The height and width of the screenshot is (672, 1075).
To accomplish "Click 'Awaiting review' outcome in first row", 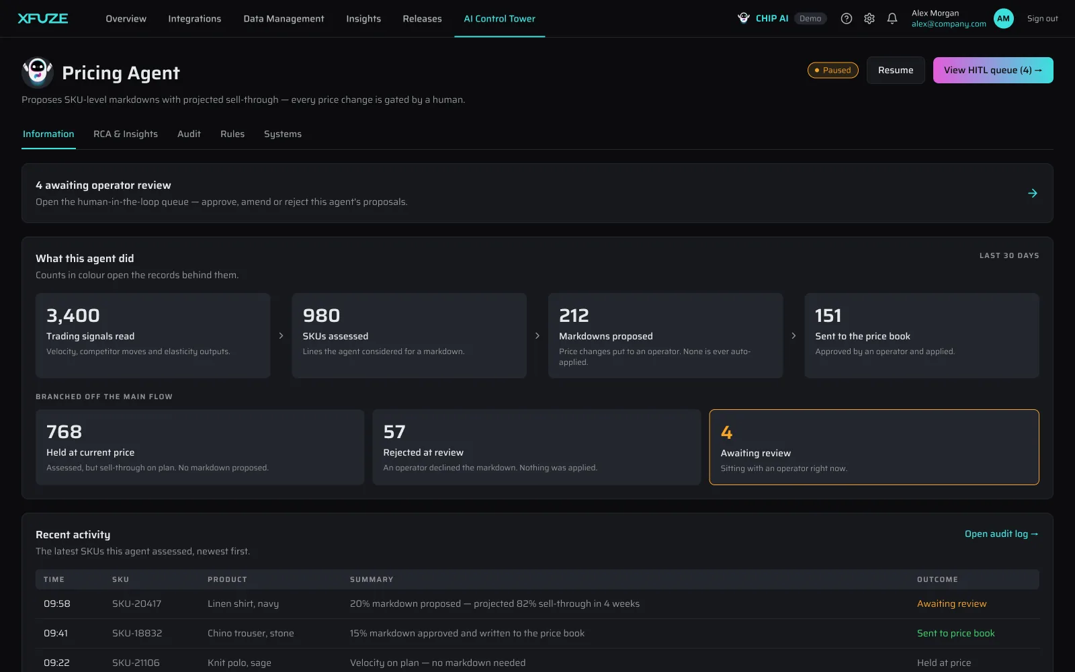I will point(951,603).
